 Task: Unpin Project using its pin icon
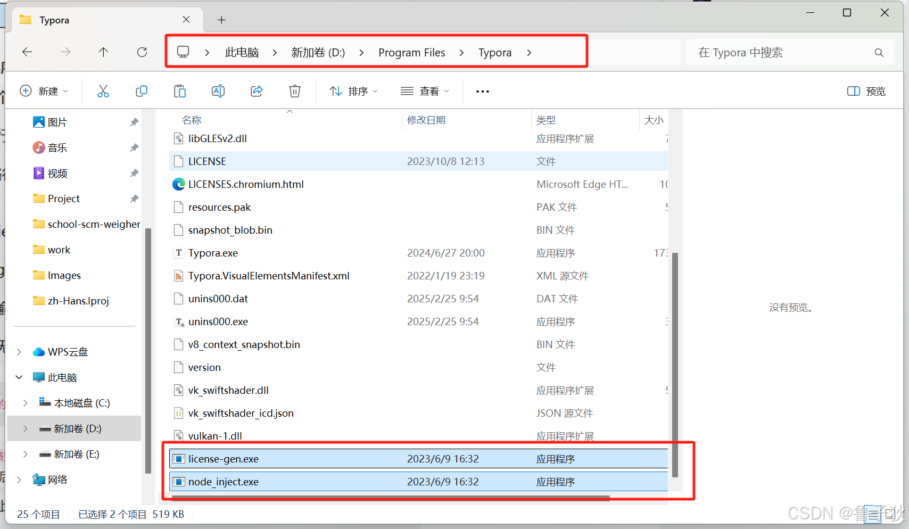[134, 199]
